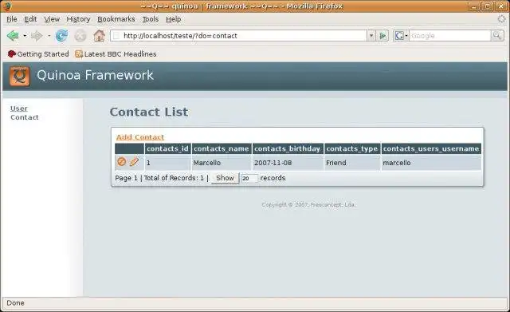Image resolution: width=510 pixels, height=312 pixels.
Task: Click the search magnifier button
Action: coord(497,35)
